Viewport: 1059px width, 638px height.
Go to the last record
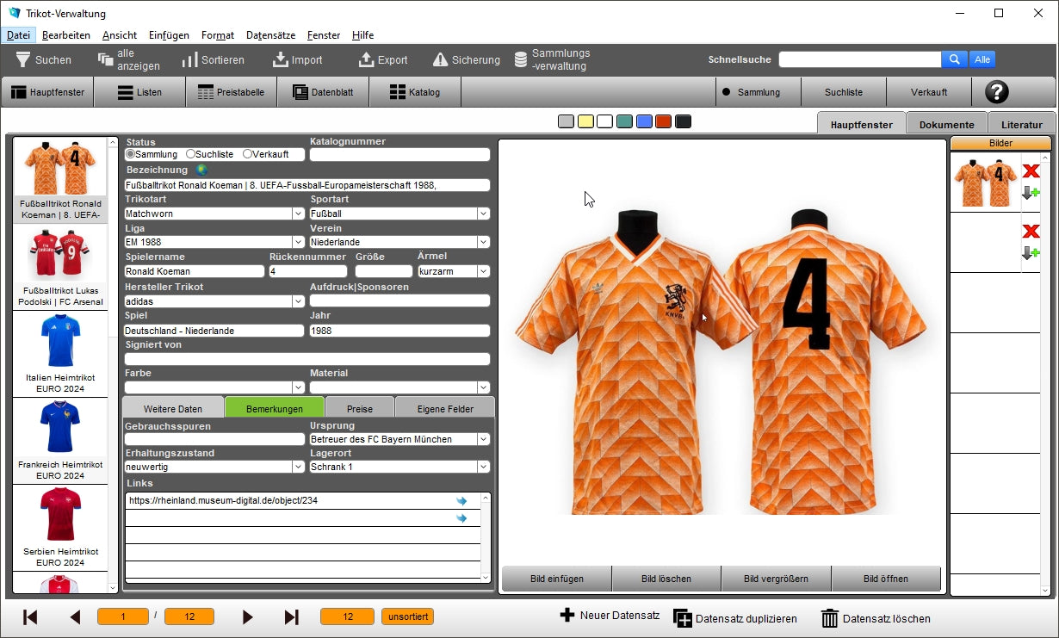[x=291, y=616]
